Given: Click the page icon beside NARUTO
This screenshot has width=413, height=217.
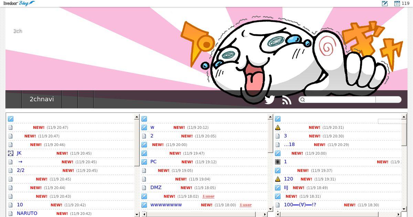Looking at the screenshot, I should pos(10,214).
